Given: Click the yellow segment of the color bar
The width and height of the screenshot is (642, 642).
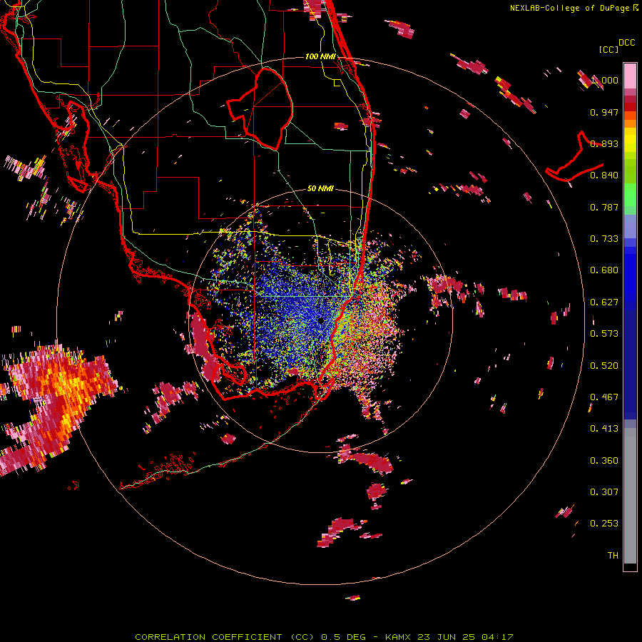Looking at the screenshot, I should (630, 141).
